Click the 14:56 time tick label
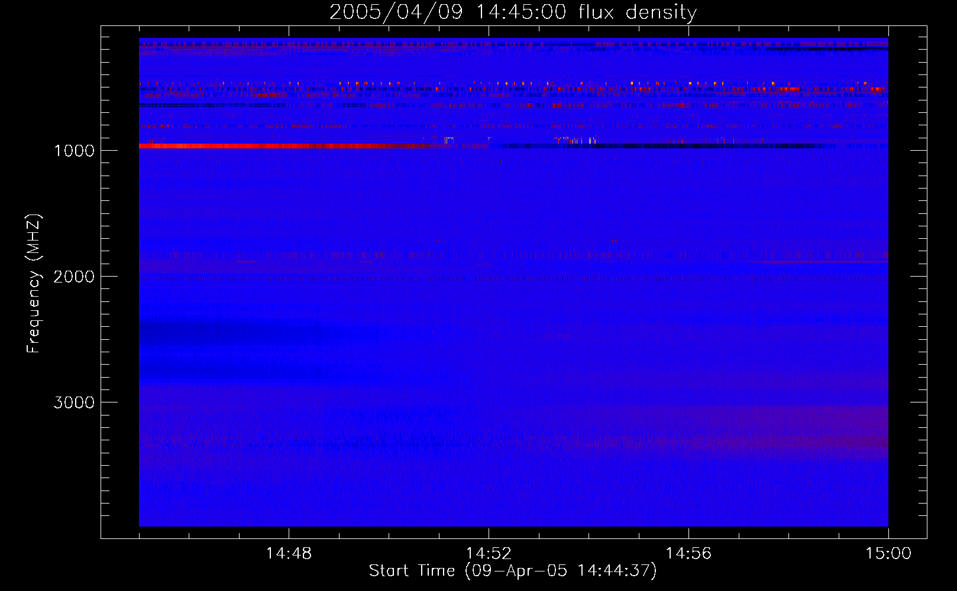 click(x=688, y=554)
